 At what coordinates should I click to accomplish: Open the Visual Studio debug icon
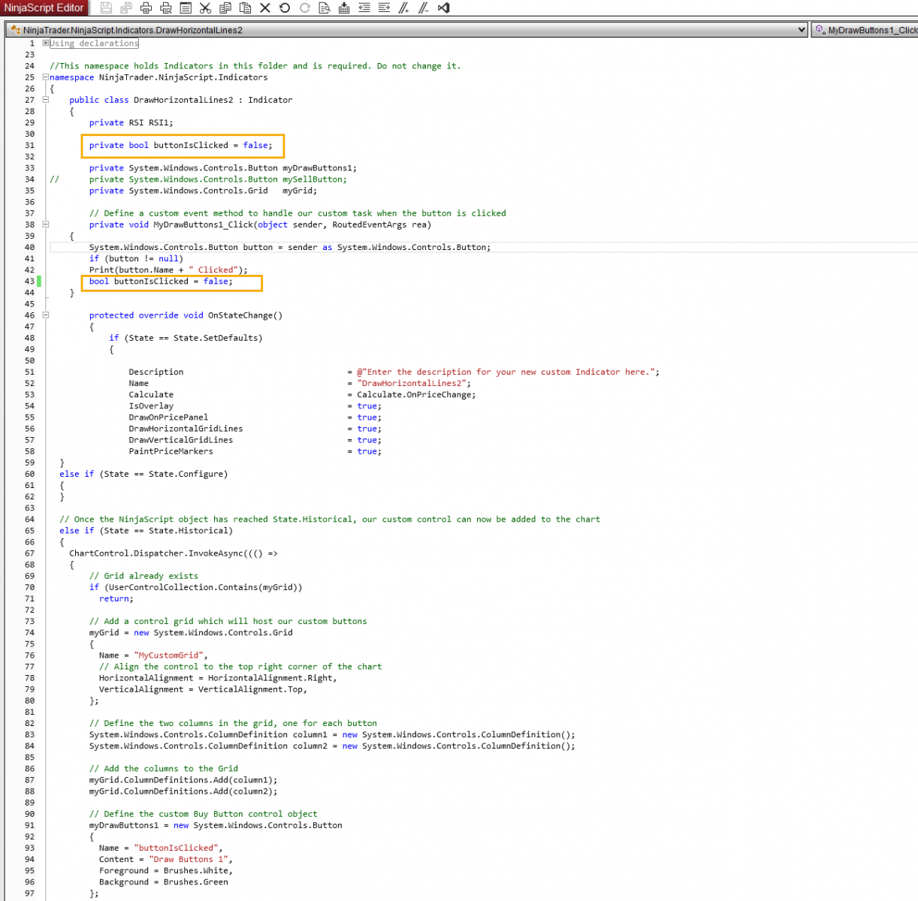coord(444,8)
